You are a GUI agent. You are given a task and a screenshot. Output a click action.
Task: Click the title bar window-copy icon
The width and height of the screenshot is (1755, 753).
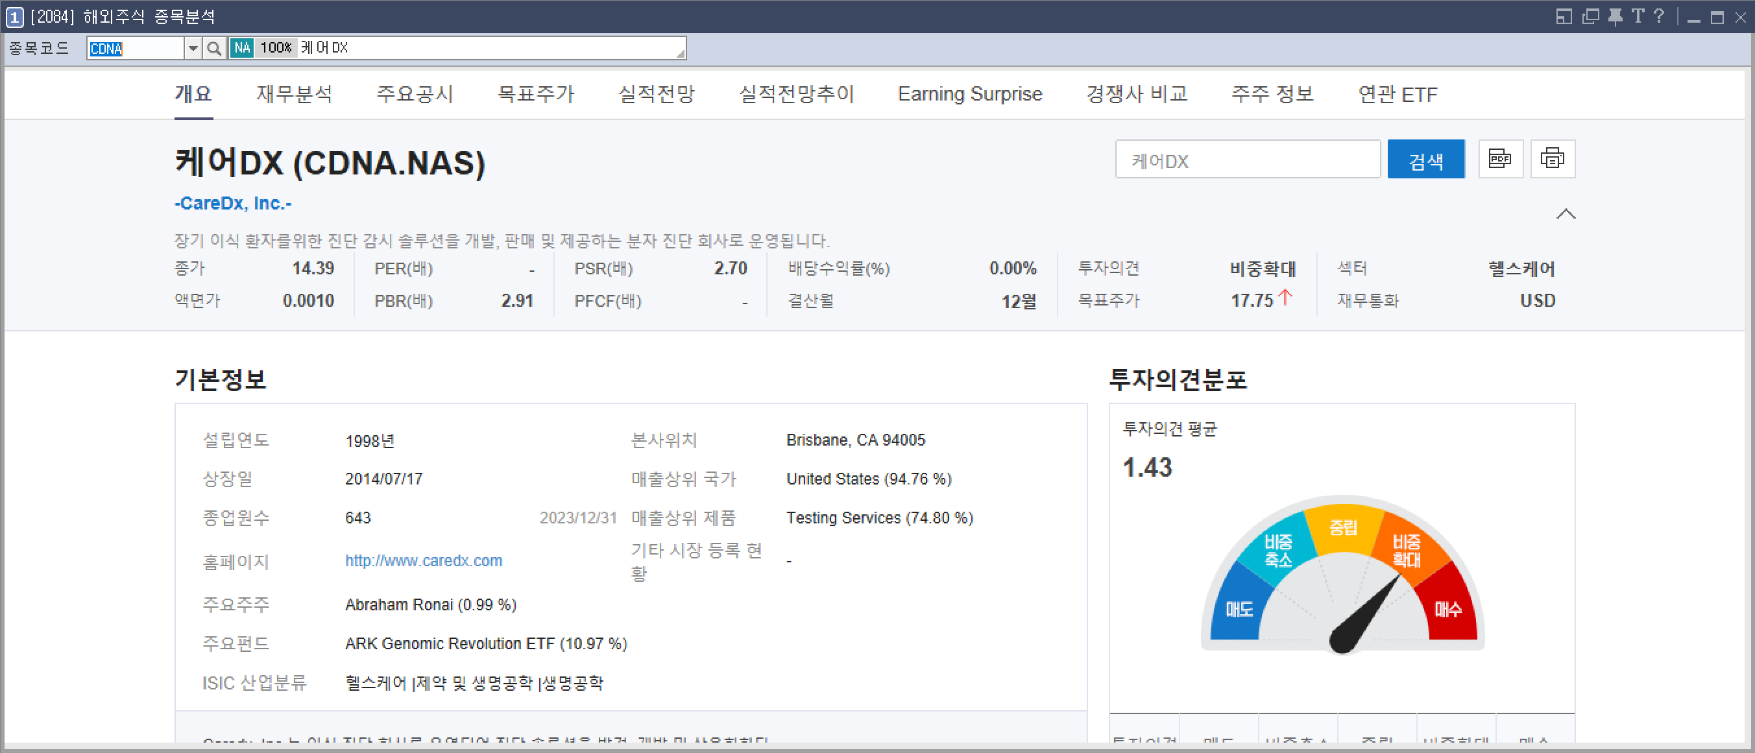point(1590,16)
